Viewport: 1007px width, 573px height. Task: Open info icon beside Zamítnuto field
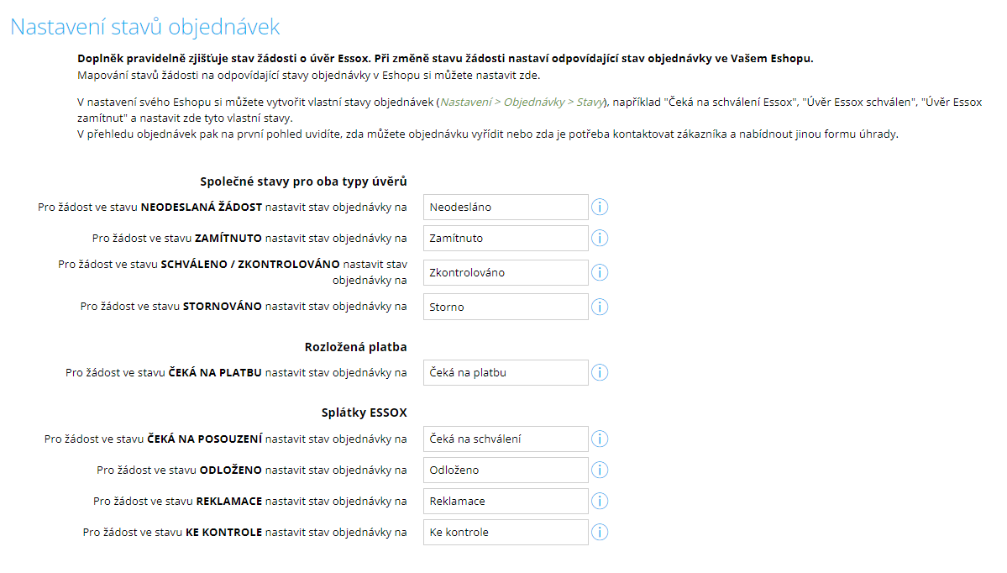pyautogui.click(x=600, y=238)
